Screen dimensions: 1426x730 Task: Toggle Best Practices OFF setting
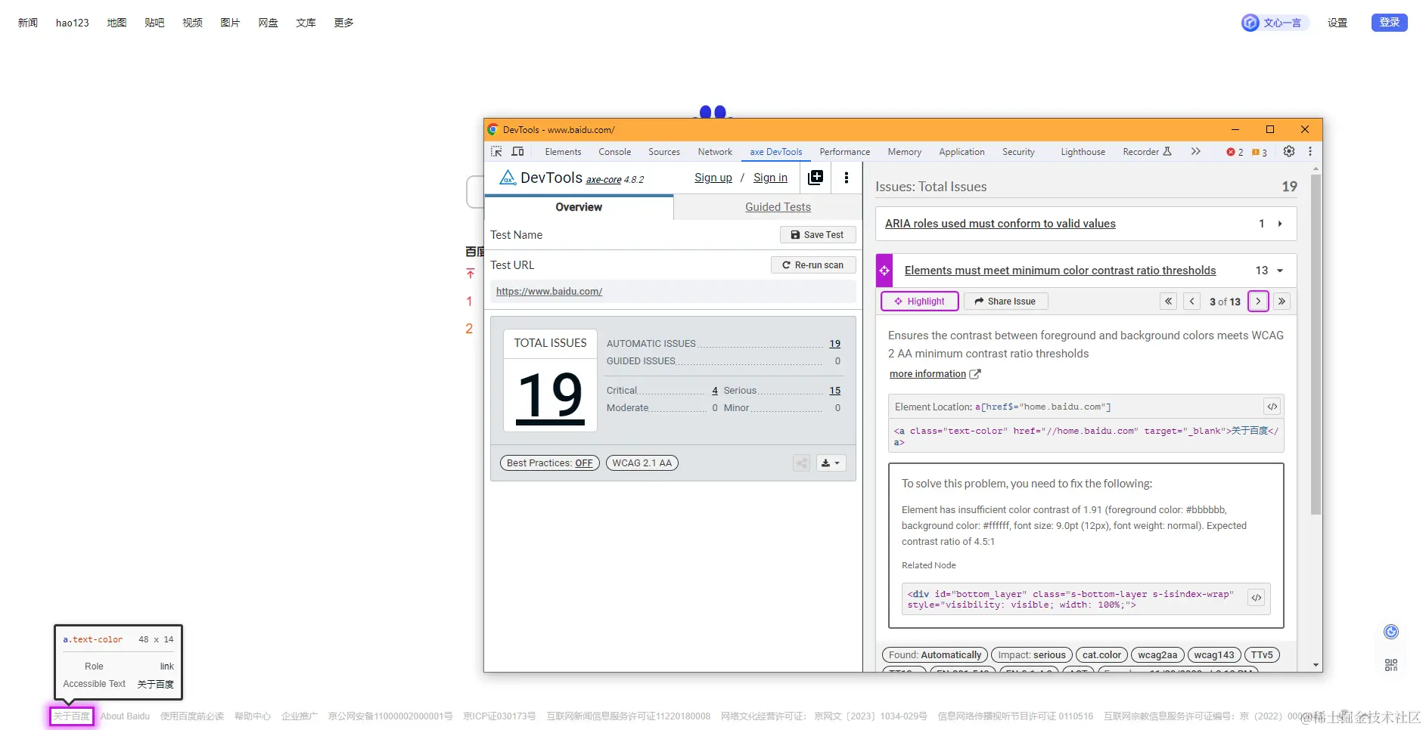tap(550, 463)
